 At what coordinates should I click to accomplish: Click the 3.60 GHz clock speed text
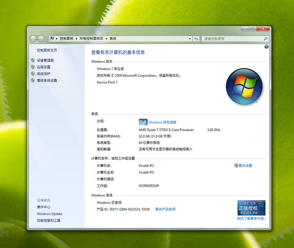pos(214,130)
